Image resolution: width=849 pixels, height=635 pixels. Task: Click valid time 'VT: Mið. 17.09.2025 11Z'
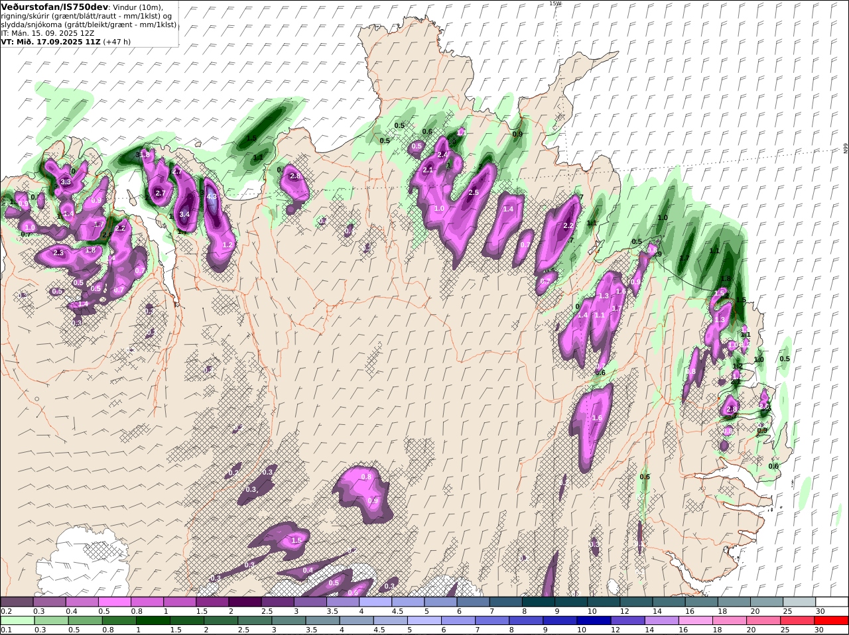(50, 41)
